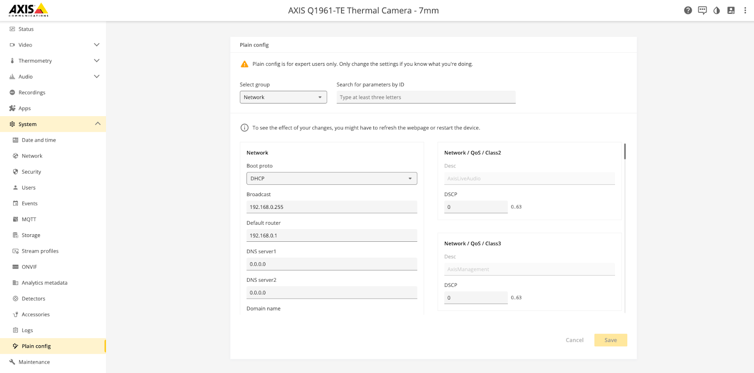The width and height of the screenshot is (754, 373).
Task: Open the Security settings label
Action: coord(31,172)
